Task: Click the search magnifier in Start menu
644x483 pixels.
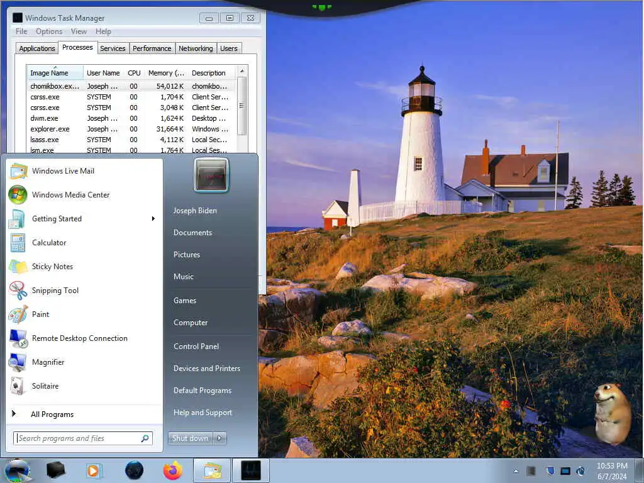Action: pyautogui.click(x=145, y=438)
